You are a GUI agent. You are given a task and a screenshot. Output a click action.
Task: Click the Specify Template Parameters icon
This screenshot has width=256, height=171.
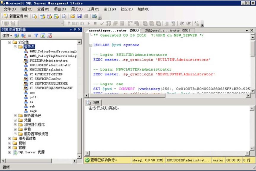pyautogui.click(x=197, y=24)
